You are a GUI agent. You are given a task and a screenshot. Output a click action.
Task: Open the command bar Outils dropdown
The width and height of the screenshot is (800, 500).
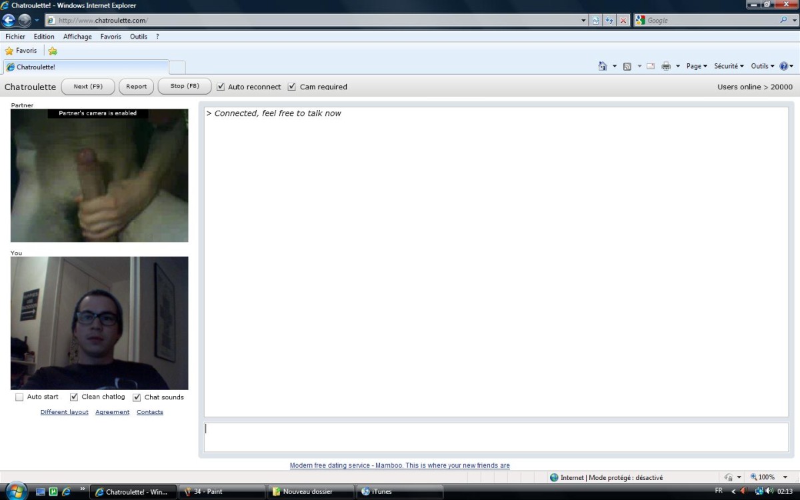click(x=763, y=66)
